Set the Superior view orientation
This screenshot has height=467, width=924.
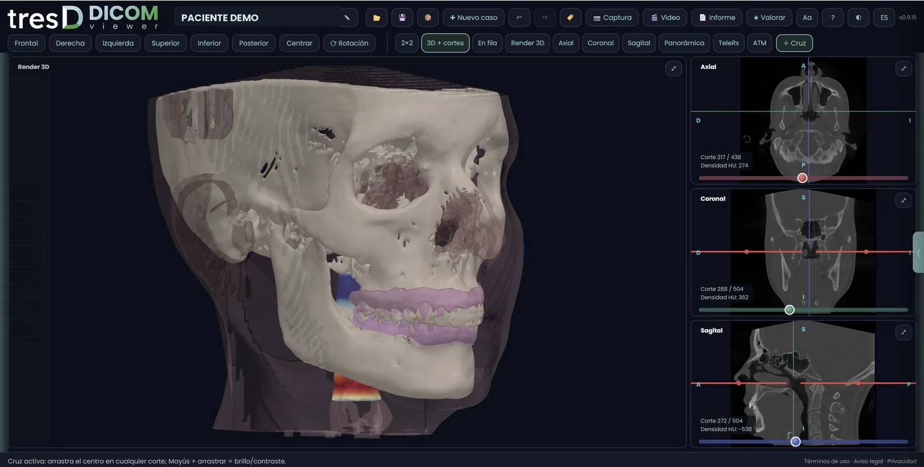click(x=166, y=43)
